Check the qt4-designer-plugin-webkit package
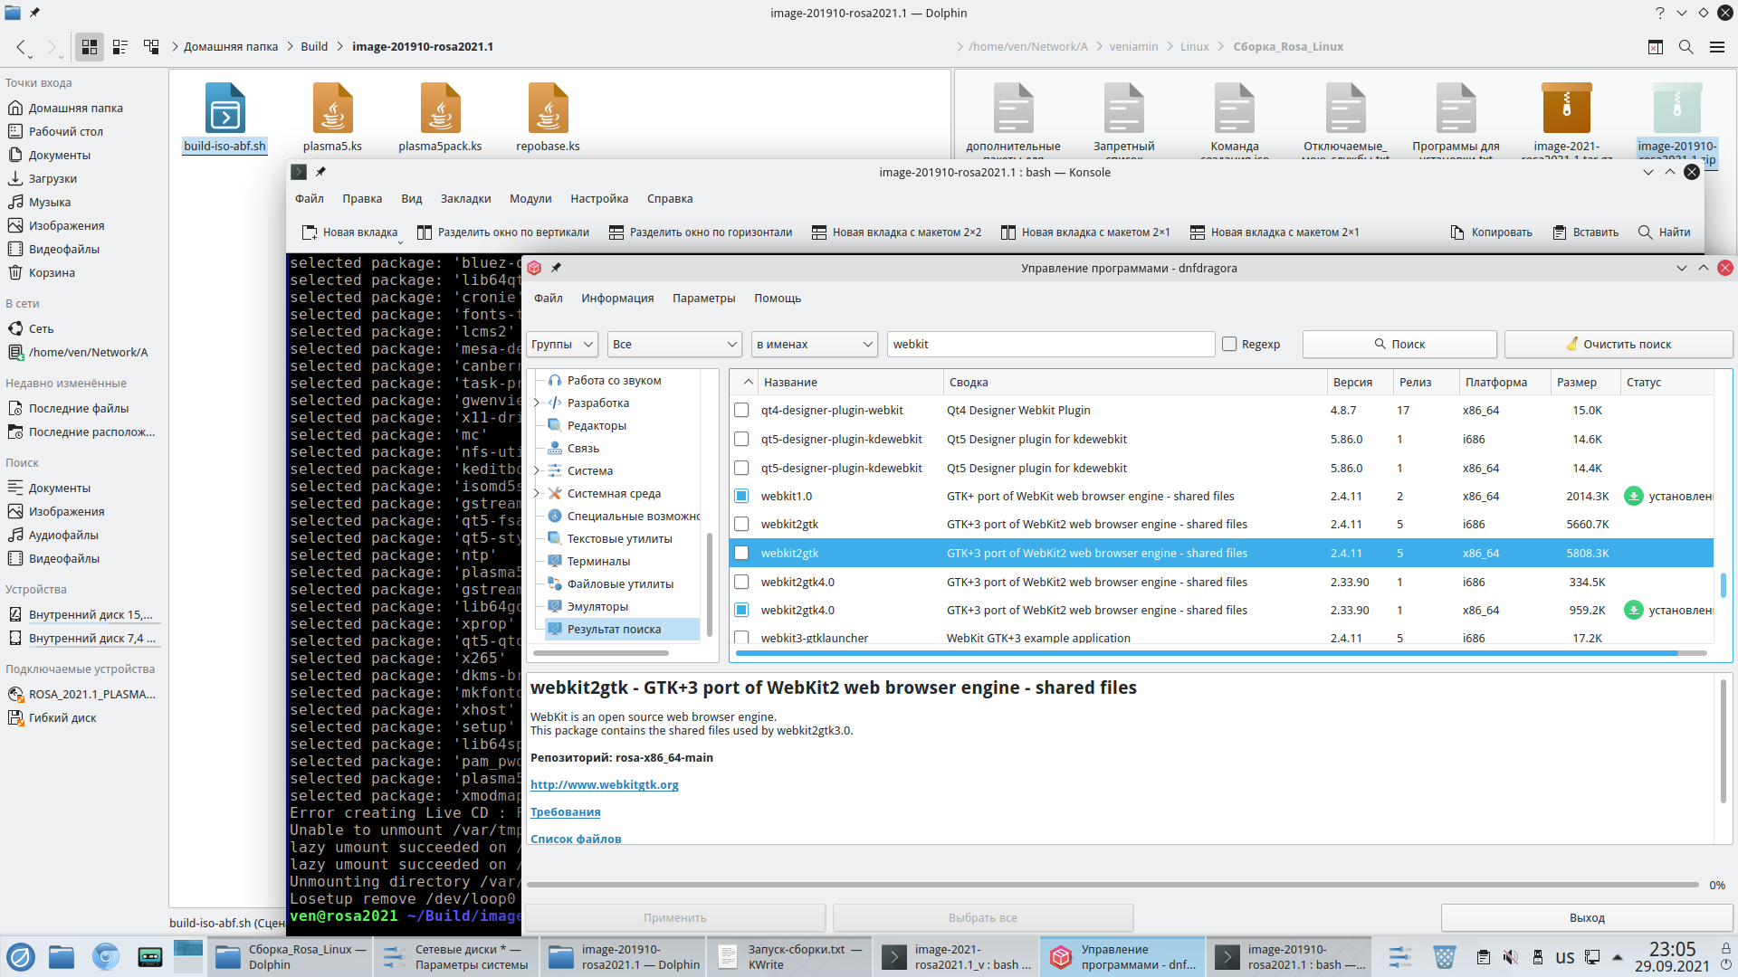The image size is (1738, 977). pyautogui.click(x=741, y=411)
